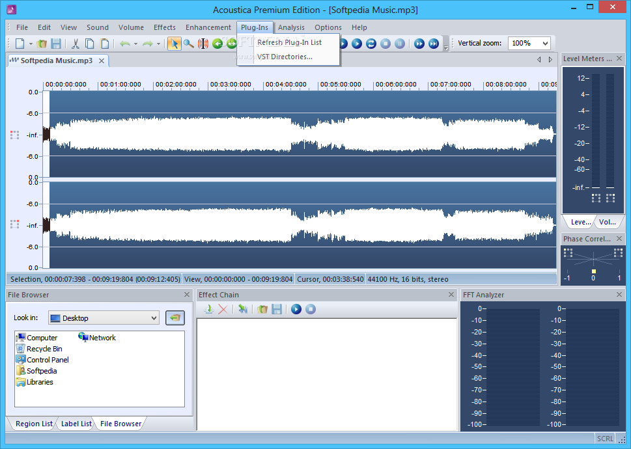
Task: Open the Analysis menu
Action: pyautogui.click(x=291, y=27)
